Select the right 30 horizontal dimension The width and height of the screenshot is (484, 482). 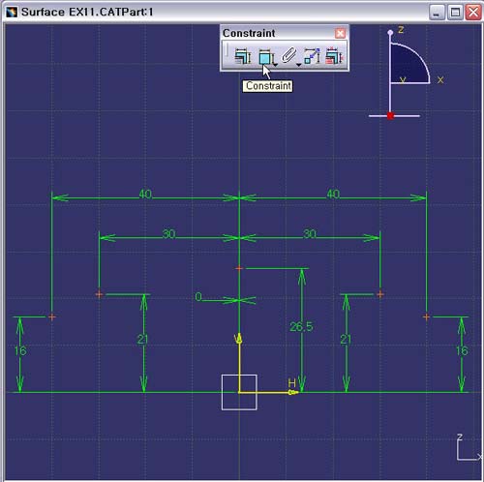pos(310,233)
